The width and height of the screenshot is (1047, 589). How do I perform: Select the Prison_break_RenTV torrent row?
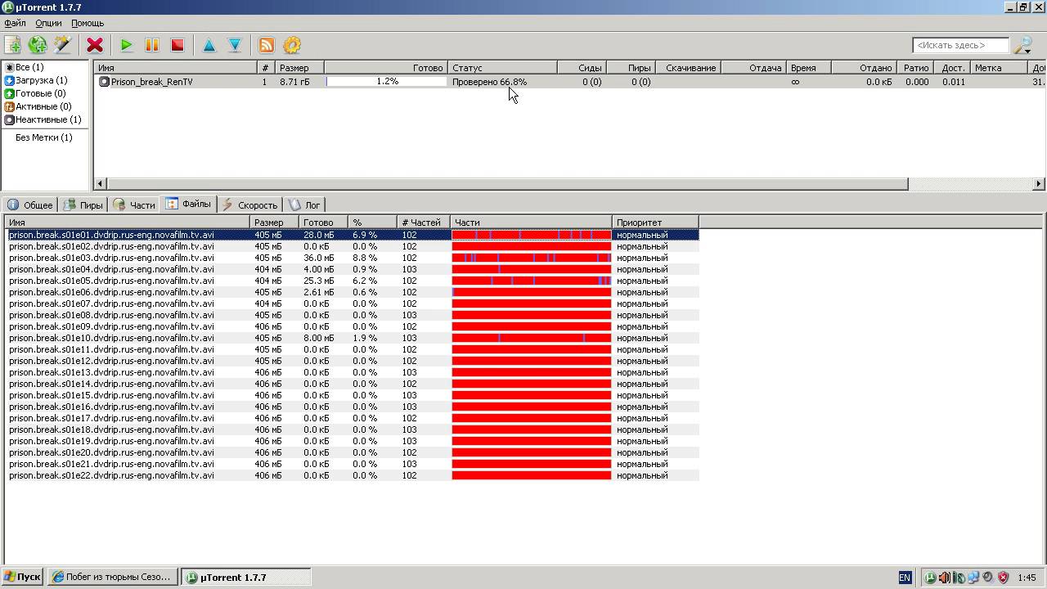click(570, 82)
